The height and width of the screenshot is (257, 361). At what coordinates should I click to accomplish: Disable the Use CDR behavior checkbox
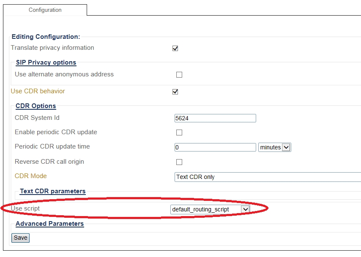(175, 92)
